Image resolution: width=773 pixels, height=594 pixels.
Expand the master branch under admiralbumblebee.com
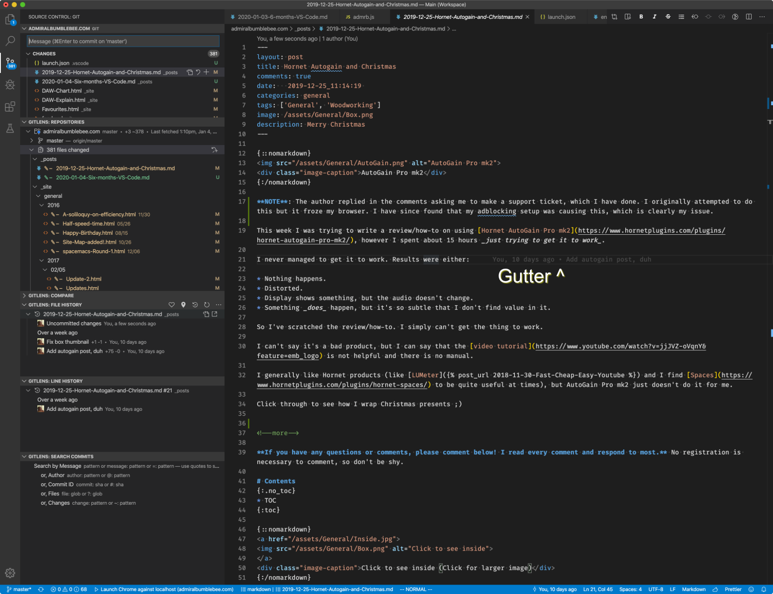tap(31, 140)
